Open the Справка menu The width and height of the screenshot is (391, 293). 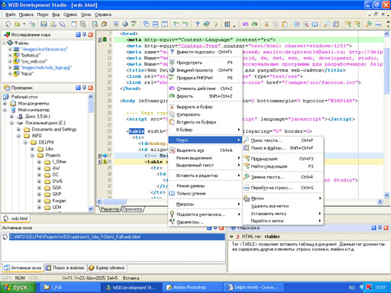tap(103, 14)
